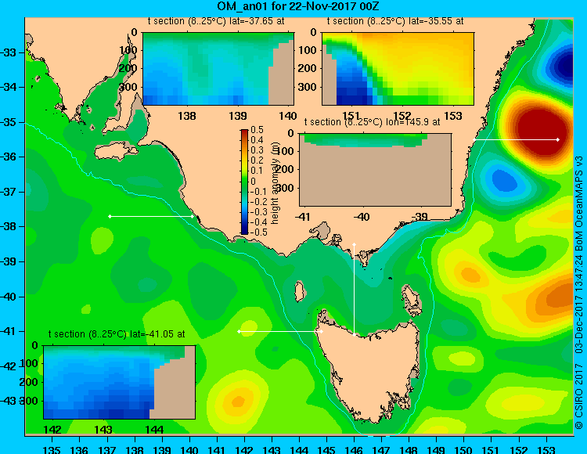This screenshot has width=587, height=454.
Task: Click the longitude label 145 on bottom axis
Action: [326, 449]
